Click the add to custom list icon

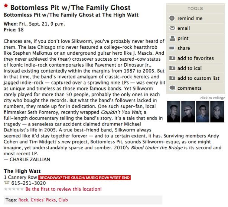click(x=172, y=78)
